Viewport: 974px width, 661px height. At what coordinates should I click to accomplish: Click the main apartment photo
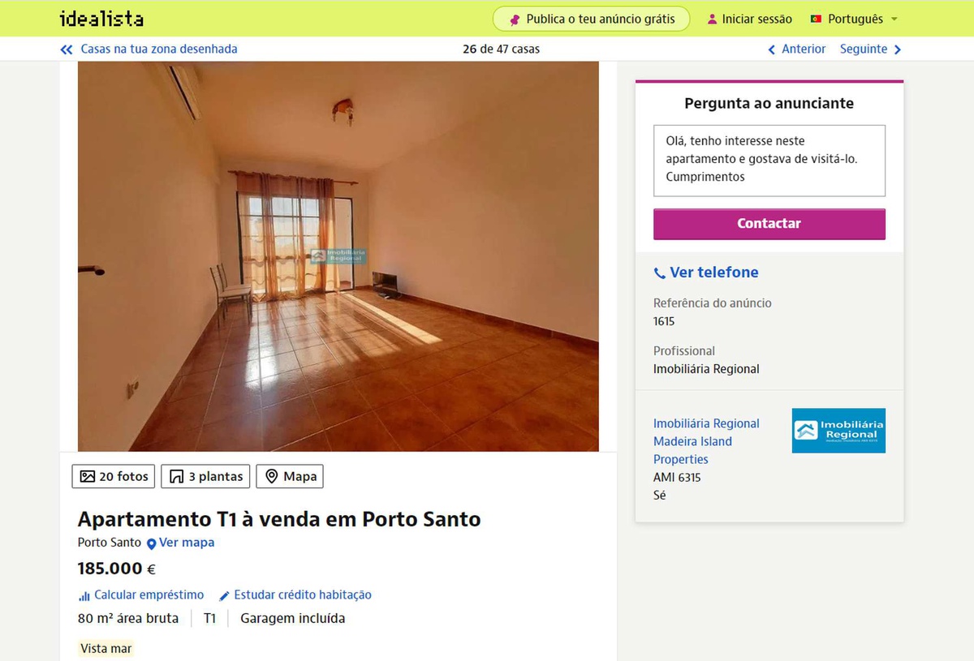tap(338, 256)
